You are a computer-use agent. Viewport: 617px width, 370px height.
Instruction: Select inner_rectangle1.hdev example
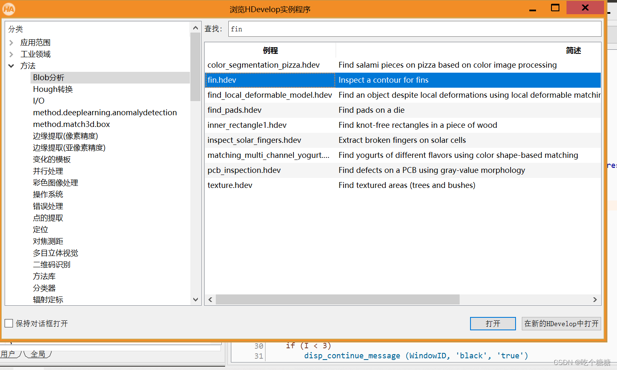[x=403, y=125]
